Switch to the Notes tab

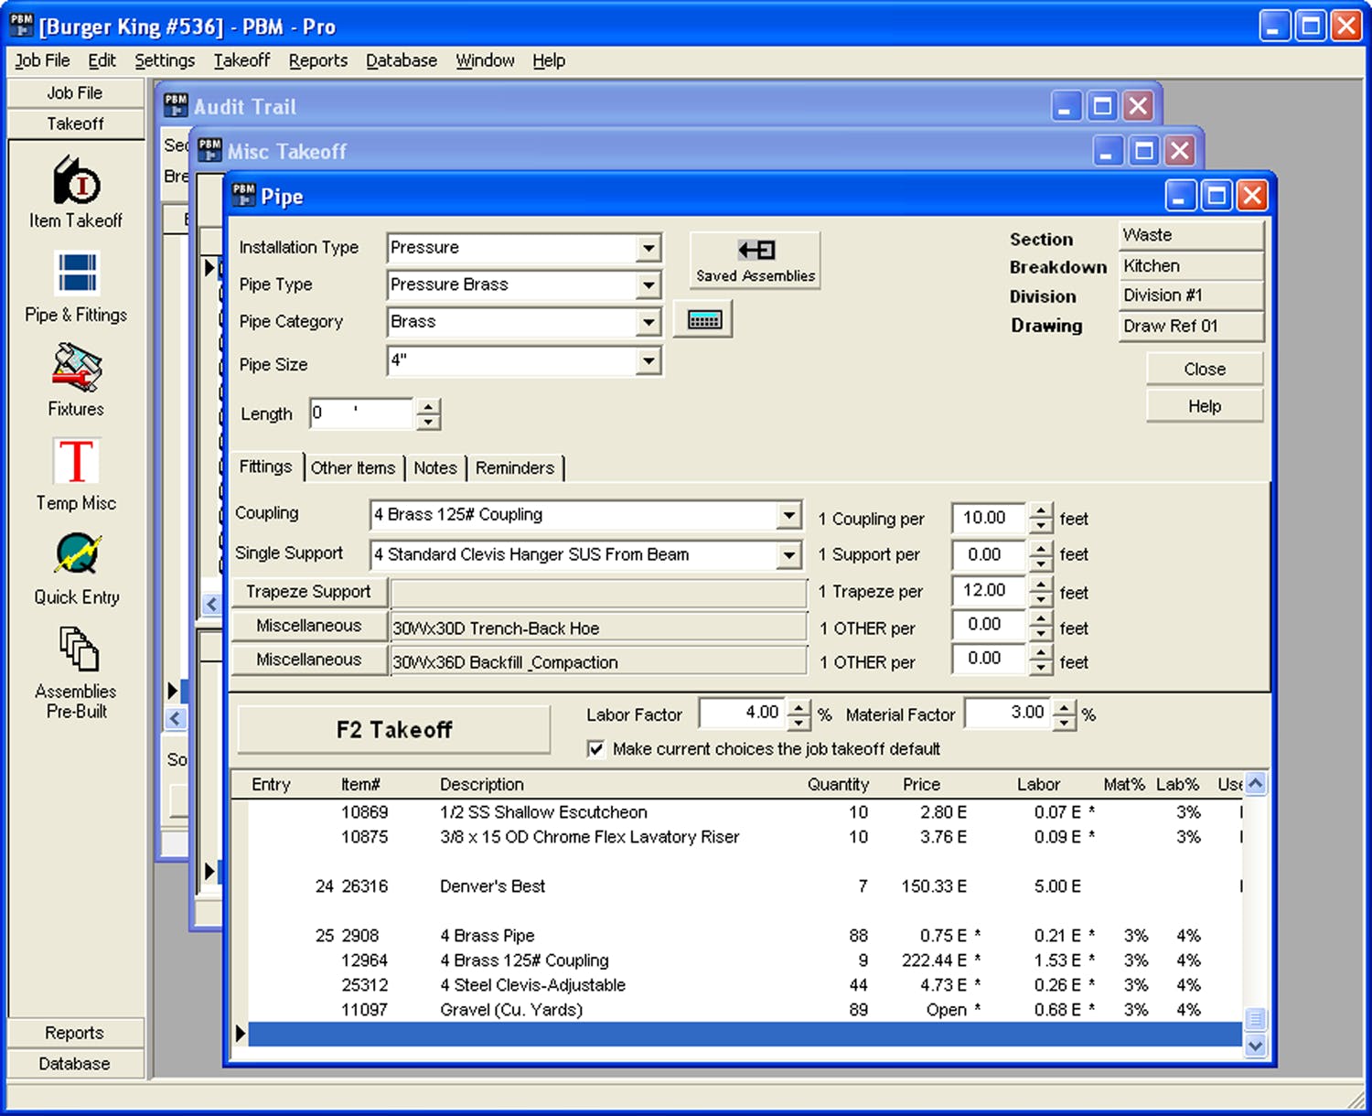435,467
